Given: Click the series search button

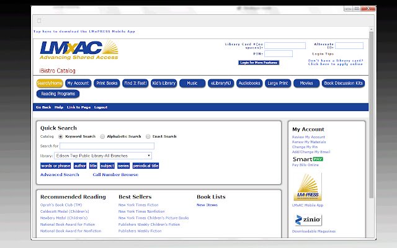Looking at the screenshot, I should pos(123,166).
